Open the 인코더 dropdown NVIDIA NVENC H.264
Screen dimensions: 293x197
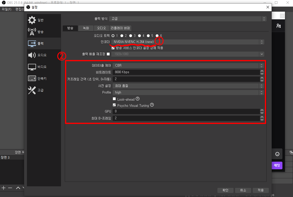coord(188,42)
